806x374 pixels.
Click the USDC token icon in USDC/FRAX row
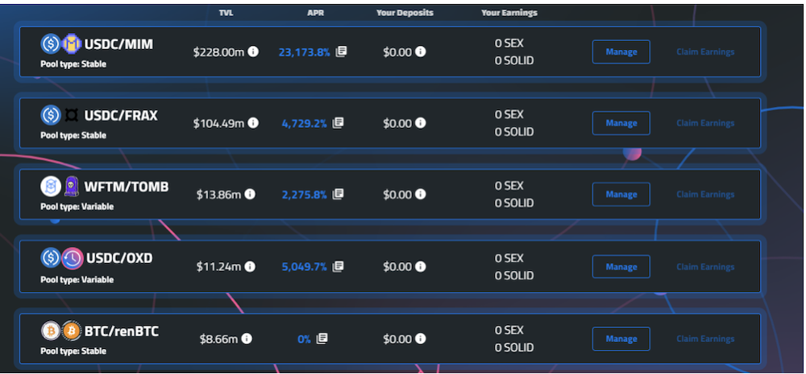[x=51, y=115]
